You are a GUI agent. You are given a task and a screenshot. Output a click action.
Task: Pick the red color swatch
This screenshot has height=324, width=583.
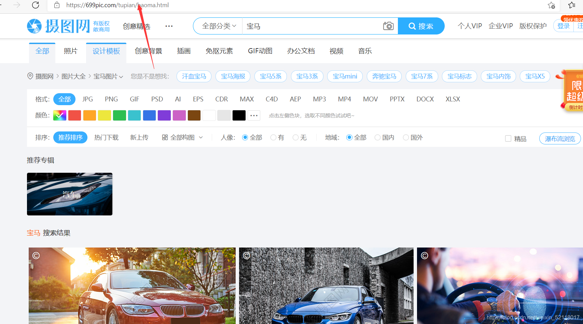click(x=74, y=115)
